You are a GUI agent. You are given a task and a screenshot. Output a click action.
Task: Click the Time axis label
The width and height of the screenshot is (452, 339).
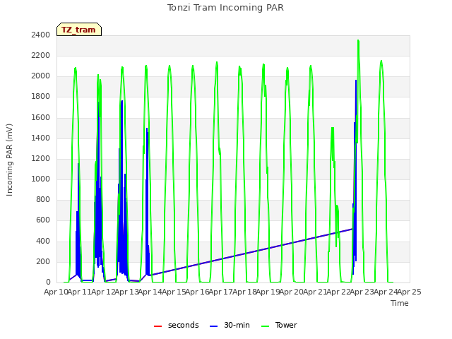[400, 303]
